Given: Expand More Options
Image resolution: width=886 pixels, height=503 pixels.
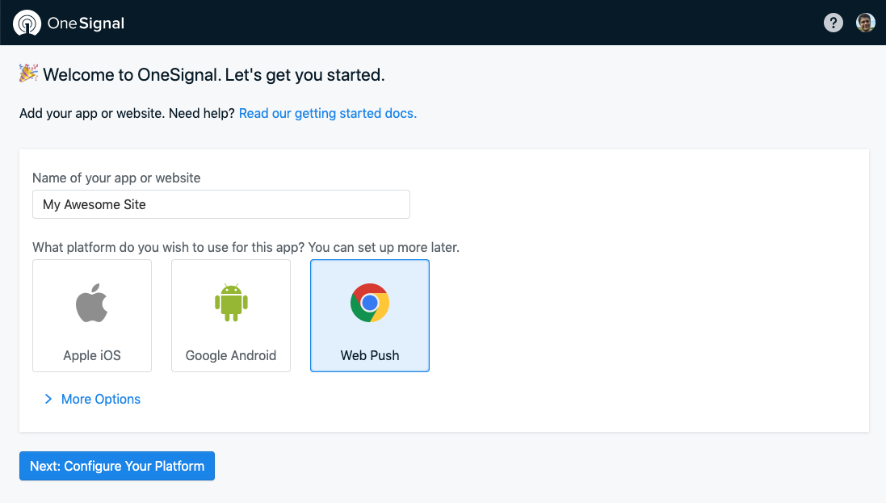Looking at the screenshot, I should click(x=92, y=399).
